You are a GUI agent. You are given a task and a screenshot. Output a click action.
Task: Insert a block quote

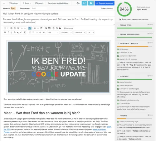point(44,32)
